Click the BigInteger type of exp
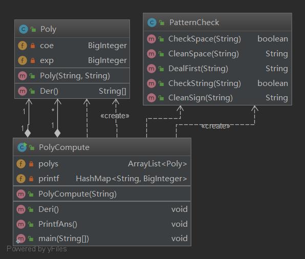Screen dimensions: 305x259 [x=107, y=60]
